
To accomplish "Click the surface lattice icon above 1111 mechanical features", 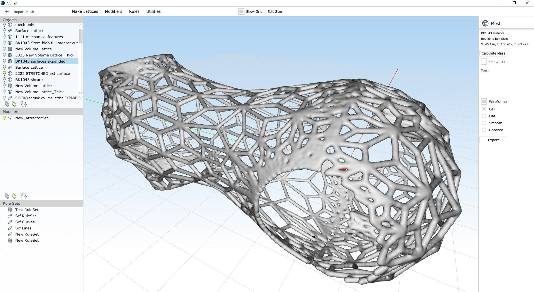I will pos(10,31).
